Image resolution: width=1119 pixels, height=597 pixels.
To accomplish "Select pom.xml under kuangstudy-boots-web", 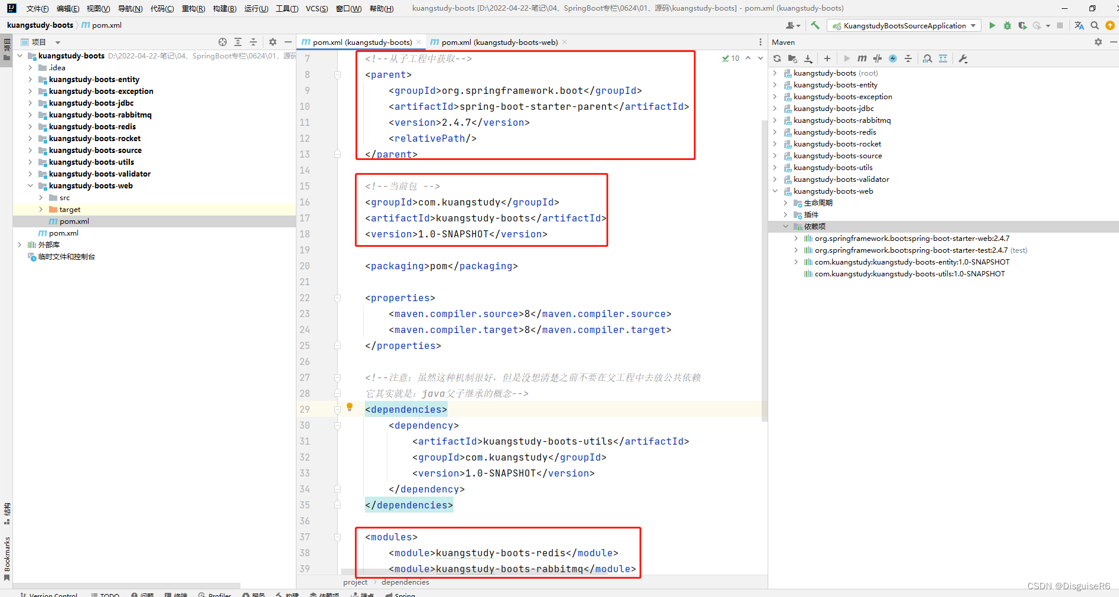I will click(x=74, y=221).
